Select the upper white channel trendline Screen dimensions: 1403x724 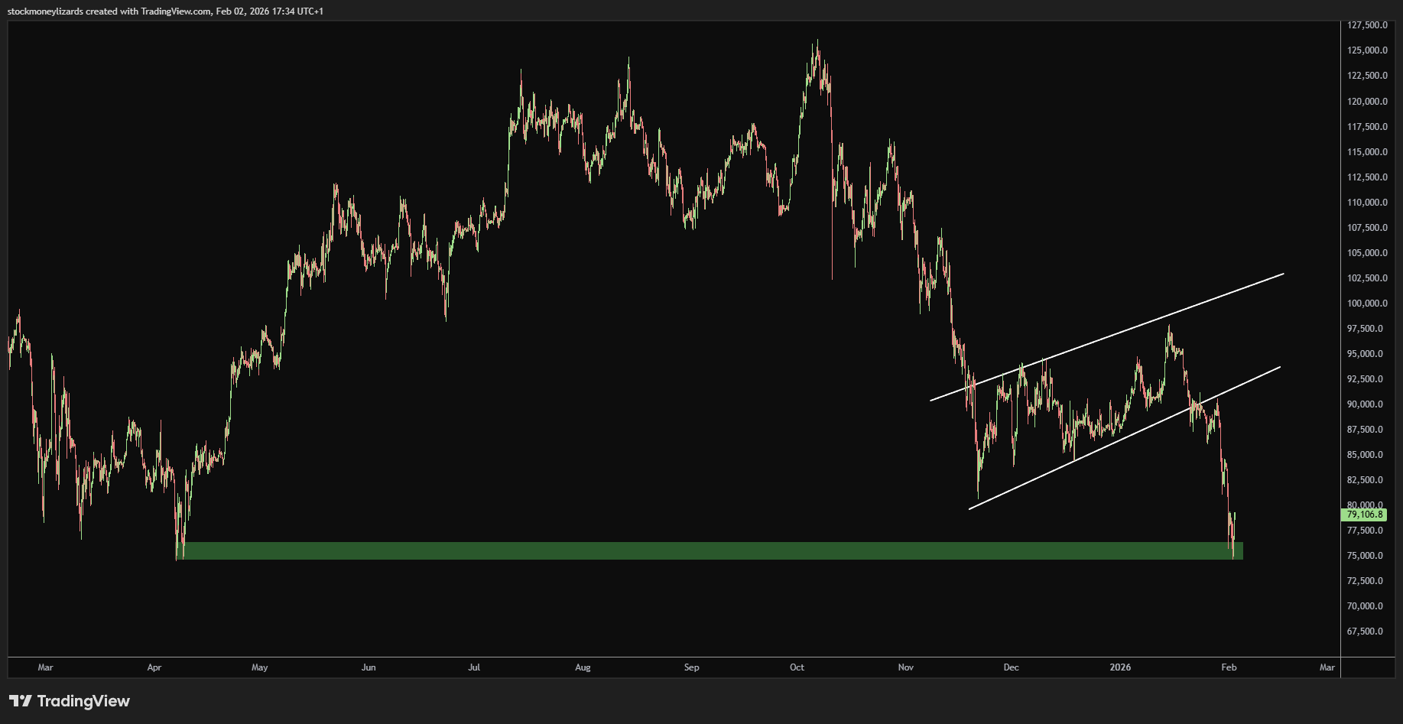click(1106, 336)
